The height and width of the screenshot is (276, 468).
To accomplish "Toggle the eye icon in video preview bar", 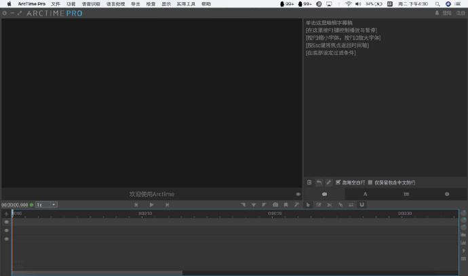I will pyautogui.click(x=298, y=194).
